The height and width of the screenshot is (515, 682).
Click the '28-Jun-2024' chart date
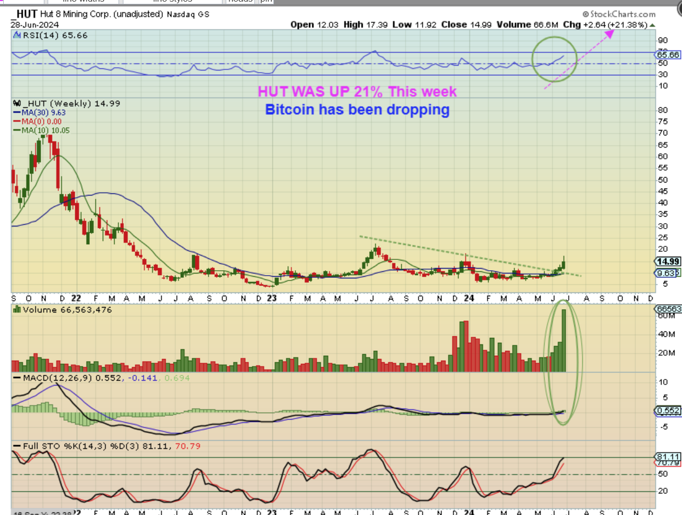pyautogui.click(x=35, y=25)
